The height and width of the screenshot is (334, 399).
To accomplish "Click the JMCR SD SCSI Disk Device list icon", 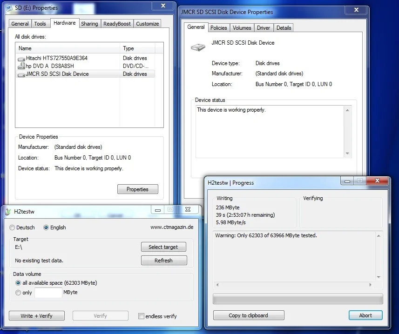I will (21, 74).
